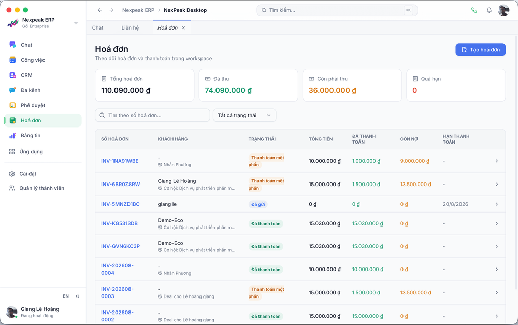
Task: Click the phone call icon
Action: pyautogui.click(x=474, y=10)
